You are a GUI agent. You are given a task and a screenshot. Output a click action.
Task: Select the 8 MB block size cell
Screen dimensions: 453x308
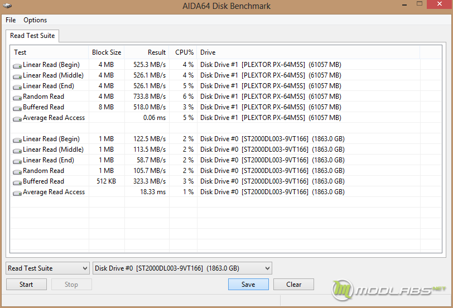point(106,107)
